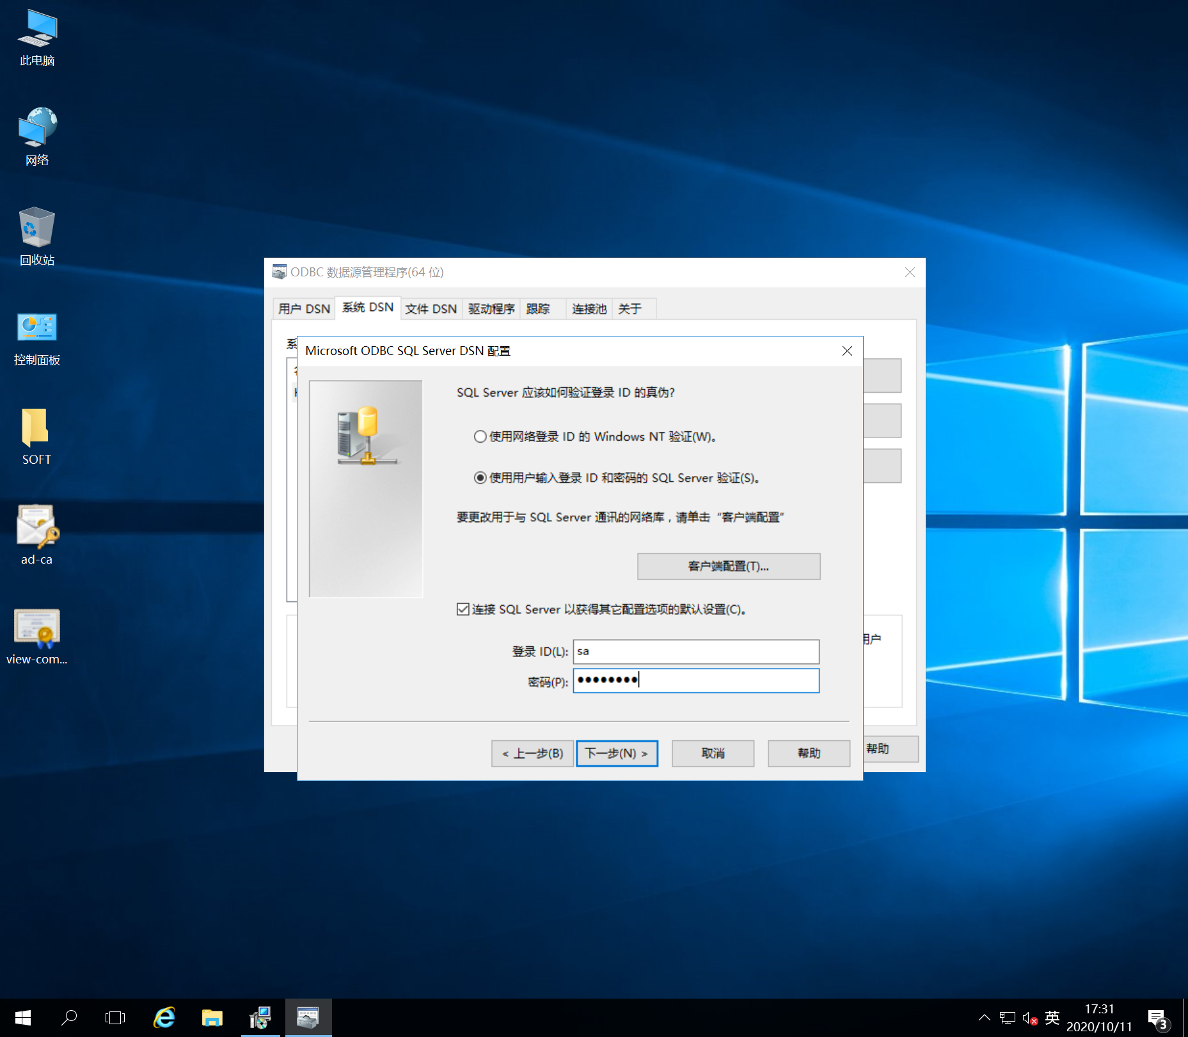Click ODBC window title bar icon
This screenshot has width=1188, height=1037.
(x=279, y=272)
